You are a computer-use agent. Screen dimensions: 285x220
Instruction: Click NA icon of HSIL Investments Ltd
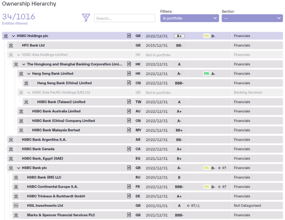click(x=16, y=205)
